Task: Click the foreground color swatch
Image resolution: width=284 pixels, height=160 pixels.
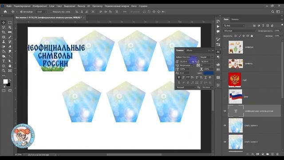Action: (5, 81)
